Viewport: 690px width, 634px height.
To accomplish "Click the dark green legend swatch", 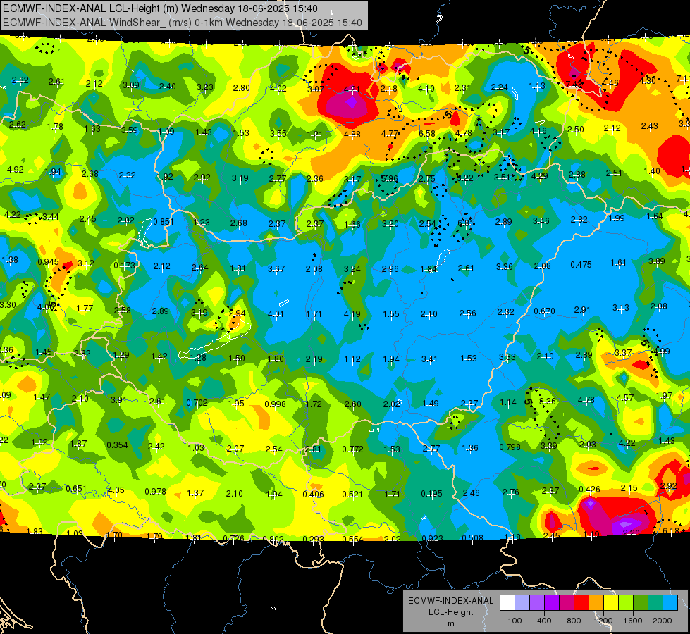I will point(641,602).
